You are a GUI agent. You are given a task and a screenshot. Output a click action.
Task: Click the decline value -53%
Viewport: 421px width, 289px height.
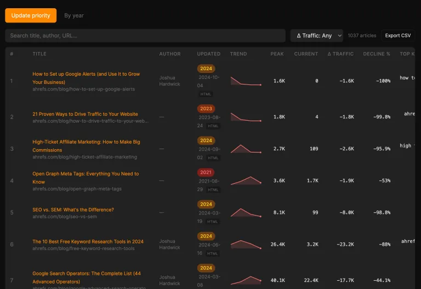point(384,180)
